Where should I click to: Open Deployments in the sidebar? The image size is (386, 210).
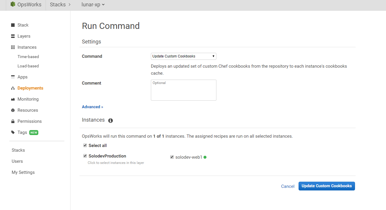[x=30, y=88]
